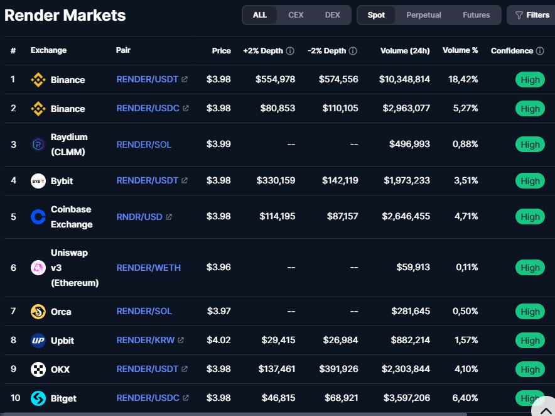Click the High confidence badge in OKX row

tap(530, 369)
